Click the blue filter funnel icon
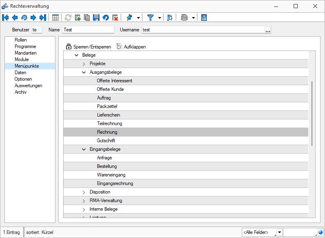This screenshot has height=238, width=325. (150, 18)
